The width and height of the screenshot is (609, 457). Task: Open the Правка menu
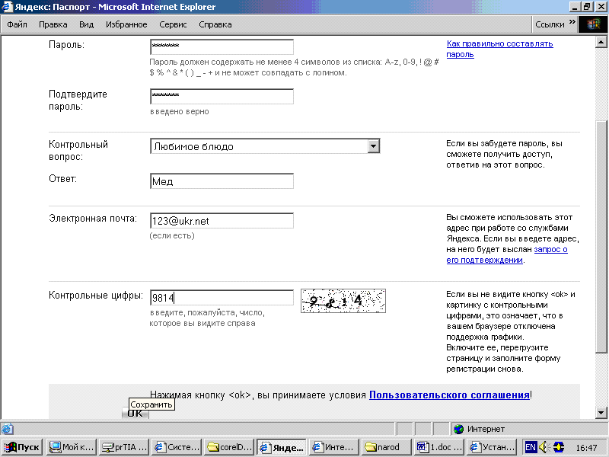tap(53, 24)
